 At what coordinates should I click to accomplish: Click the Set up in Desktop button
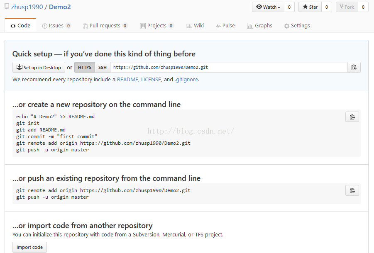(x=39, y=68)
